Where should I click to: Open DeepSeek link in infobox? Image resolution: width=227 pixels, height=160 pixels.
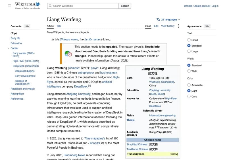[x=155, y=106]
